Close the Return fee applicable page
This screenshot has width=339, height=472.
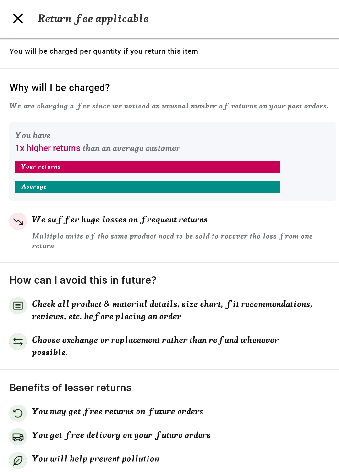18,18
